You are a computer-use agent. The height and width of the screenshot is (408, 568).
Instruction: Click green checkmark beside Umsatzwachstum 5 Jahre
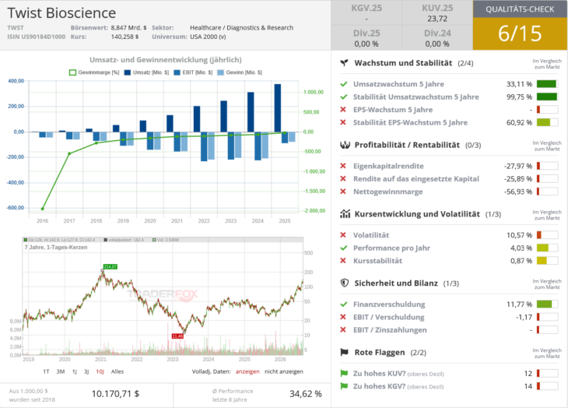(x=343, y=84)
